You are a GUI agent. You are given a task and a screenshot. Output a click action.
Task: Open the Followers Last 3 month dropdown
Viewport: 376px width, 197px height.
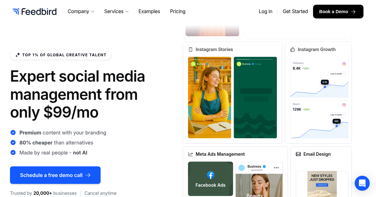(x=337, y=74)
